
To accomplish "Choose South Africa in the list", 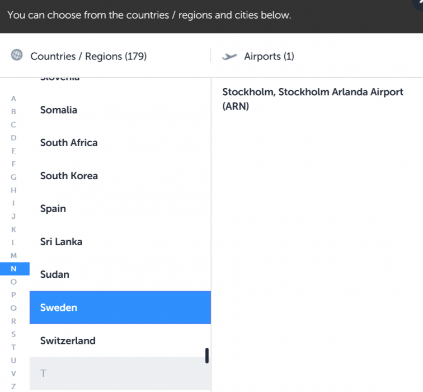I will 69,143.
